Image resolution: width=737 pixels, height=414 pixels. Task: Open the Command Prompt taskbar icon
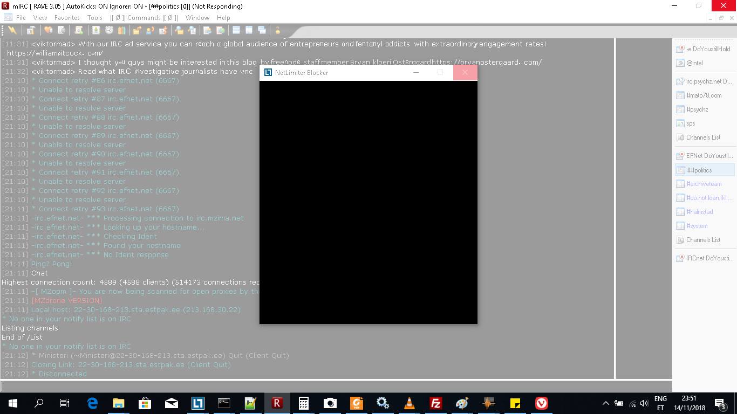(224, 403)
